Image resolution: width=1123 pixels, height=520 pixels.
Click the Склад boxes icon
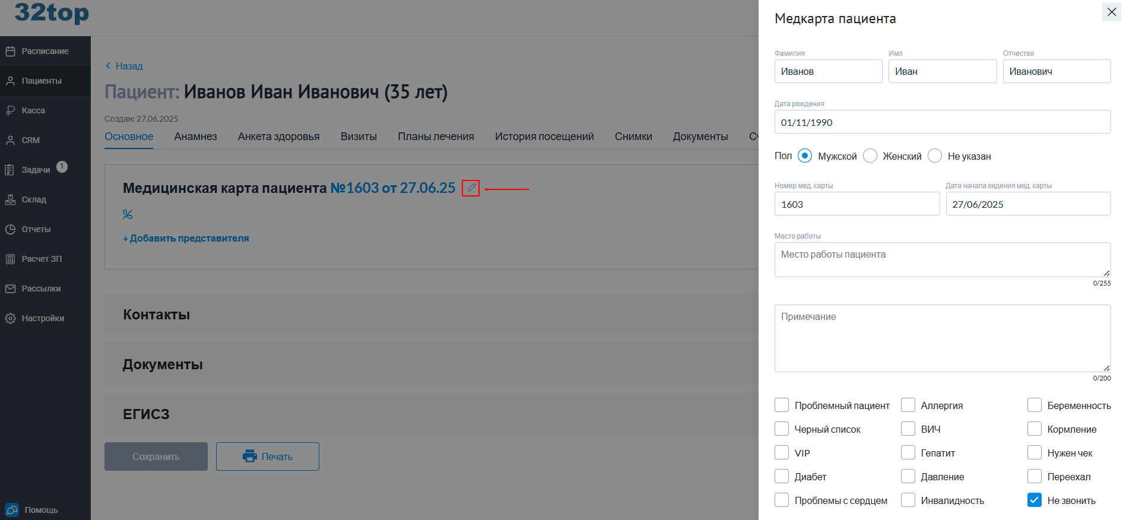click(10, 199)
